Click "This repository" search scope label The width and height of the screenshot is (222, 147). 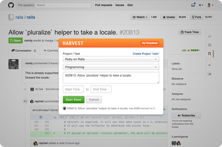coord(26,5)
